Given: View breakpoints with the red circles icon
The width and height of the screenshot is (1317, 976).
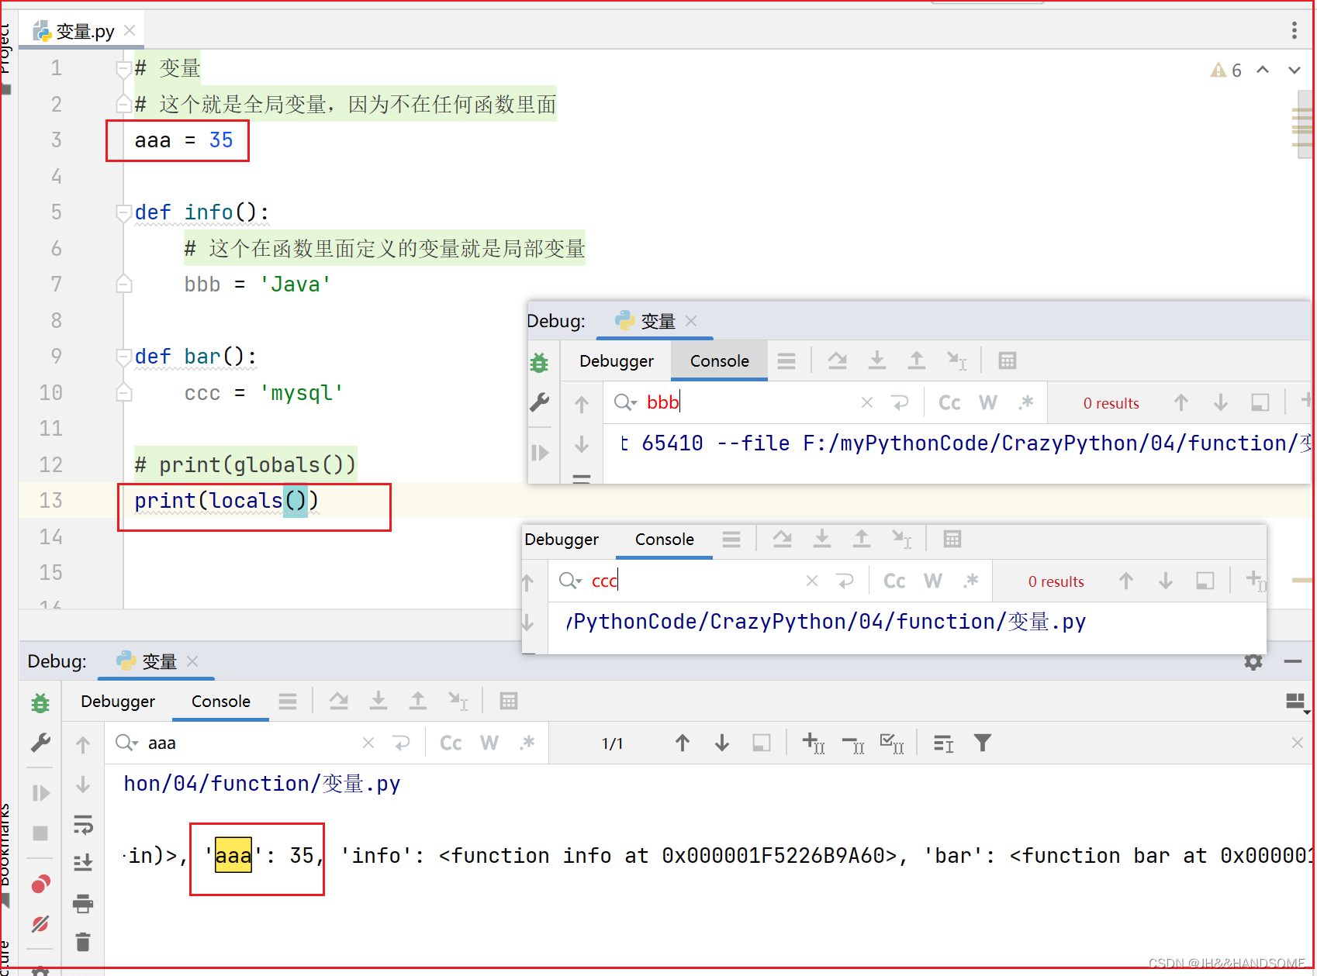Looking at the screenshot, I should pos(40,884).
